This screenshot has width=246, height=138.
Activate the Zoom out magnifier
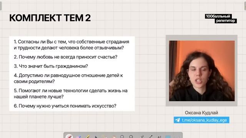point(131,137)
